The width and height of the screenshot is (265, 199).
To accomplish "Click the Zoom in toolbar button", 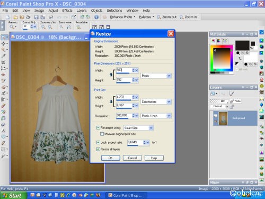I will pyautogui.click(x=188, y=17).
